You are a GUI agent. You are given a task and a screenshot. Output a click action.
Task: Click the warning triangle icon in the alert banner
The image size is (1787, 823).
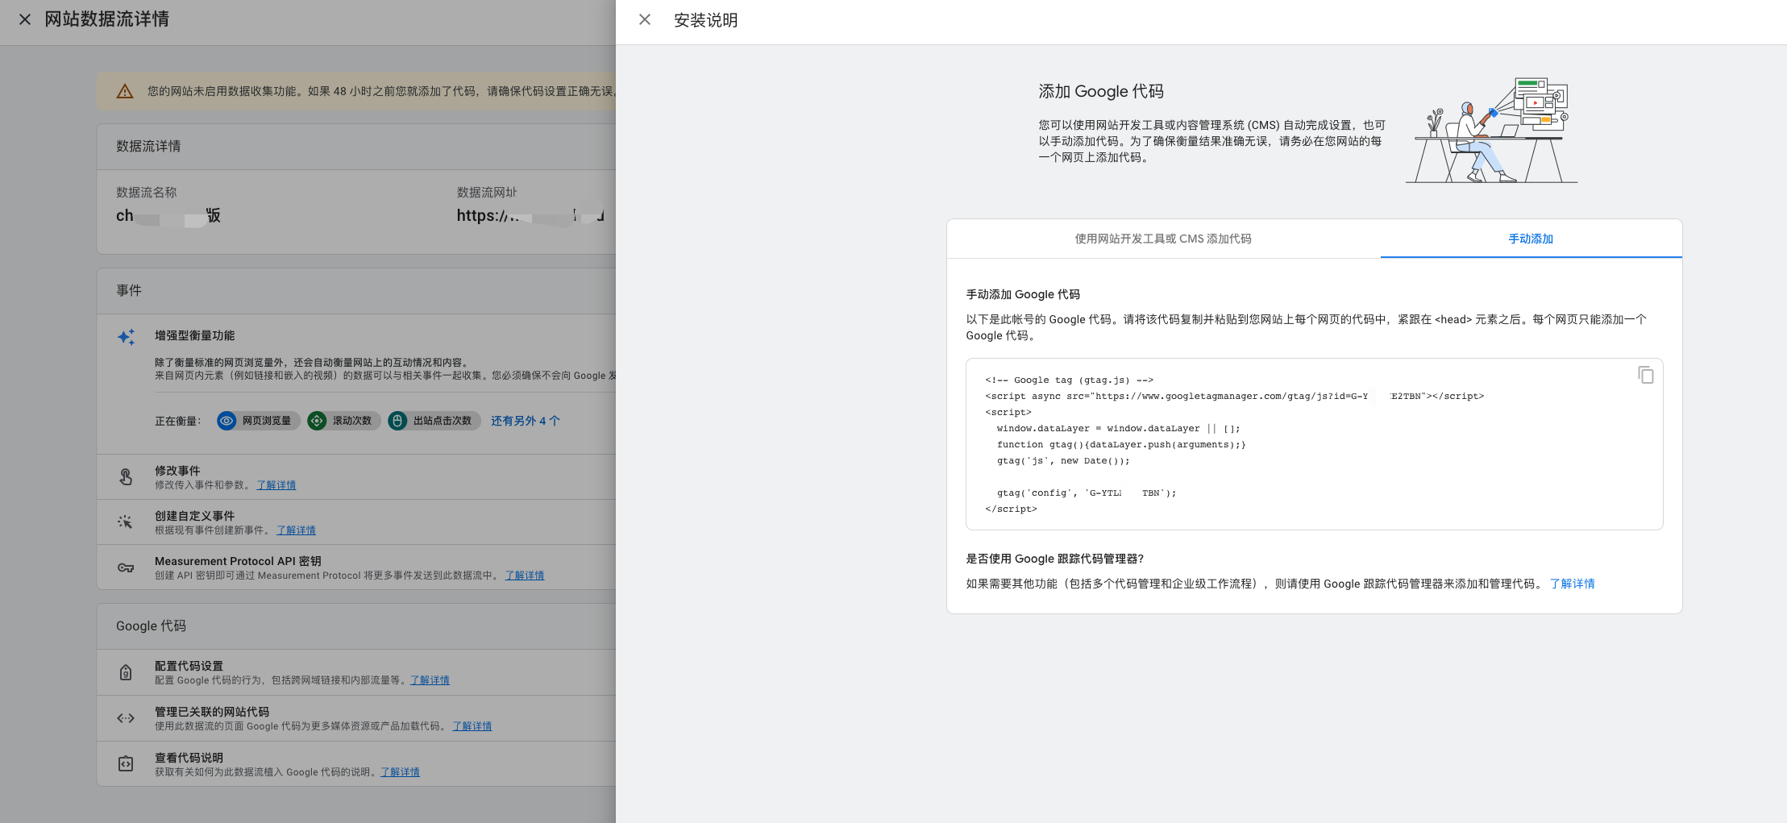pos(125,91)
